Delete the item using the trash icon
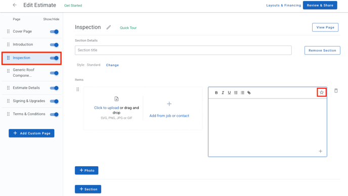Viewport: 348px width, 196px height. 336,91
